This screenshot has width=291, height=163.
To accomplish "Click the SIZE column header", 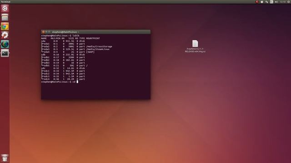I will 71,38.
